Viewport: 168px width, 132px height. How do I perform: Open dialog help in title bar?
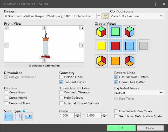[x=155, y=4]
